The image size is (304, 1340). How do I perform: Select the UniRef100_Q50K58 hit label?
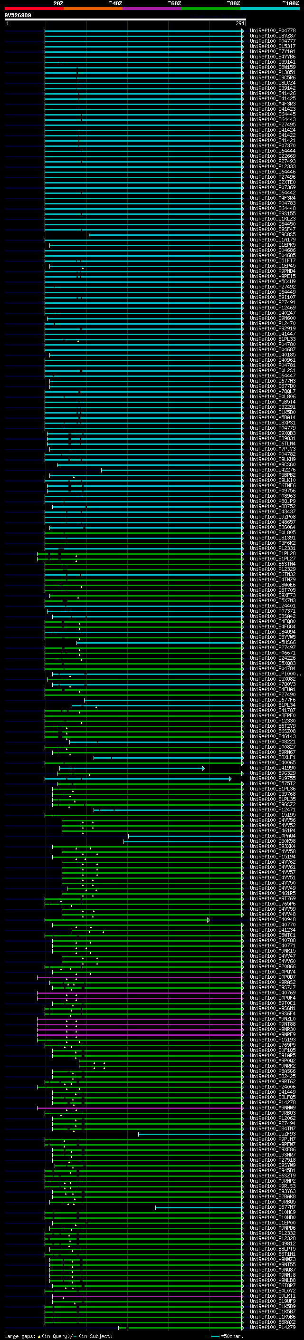coord(273,841)
